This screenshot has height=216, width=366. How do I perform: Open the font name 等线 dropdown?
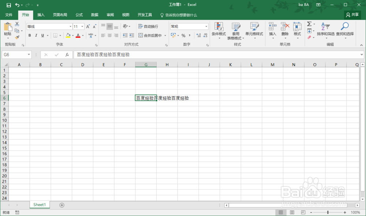point(71,27)
